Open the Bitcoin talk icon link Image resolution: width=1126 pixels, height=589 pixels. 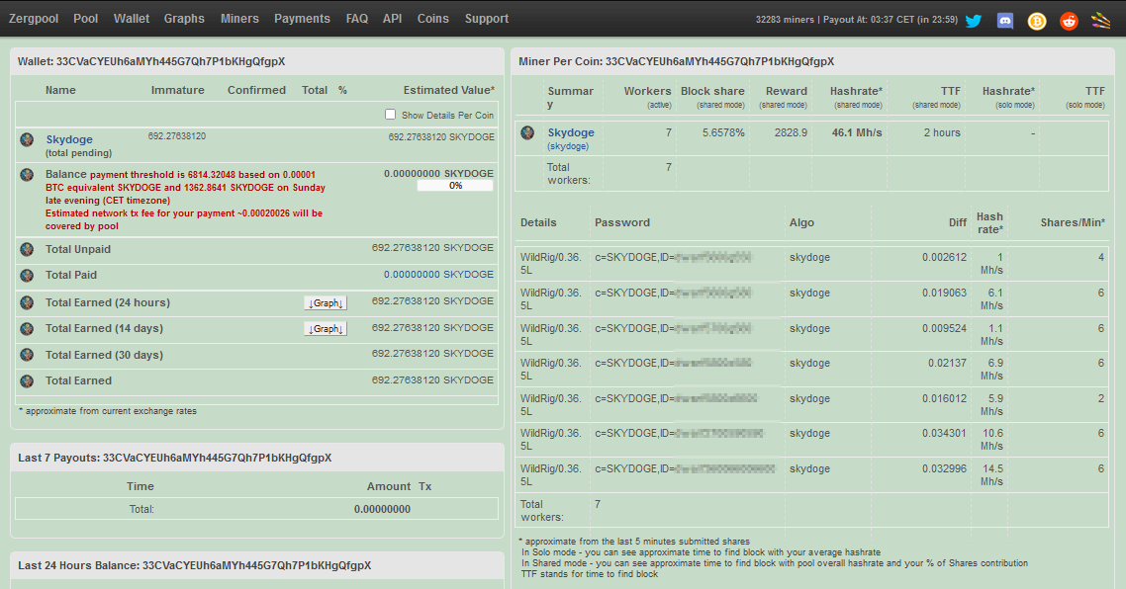tap(1037, 21)
